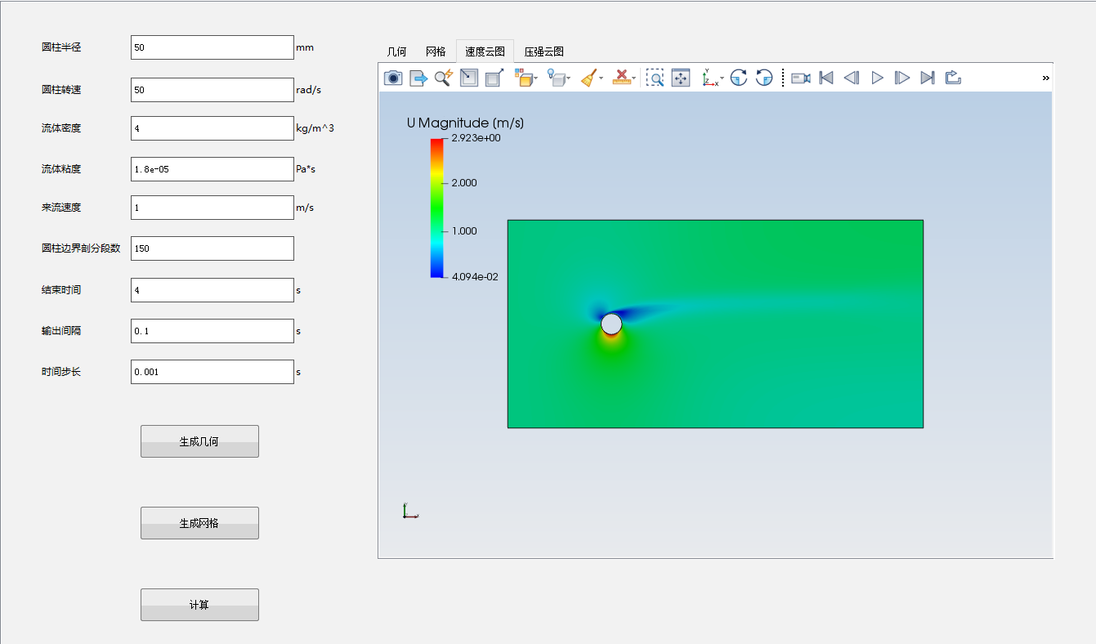The height and width of the screenshot is (644, 1096).
Task: Open the XYZ axes icon dropdown arrow
Action: 722,78
